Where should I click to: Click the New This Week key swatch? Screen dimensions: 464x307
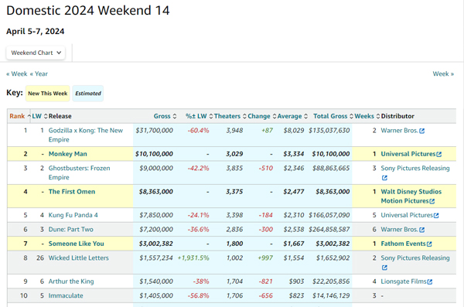tap(48, 94)
